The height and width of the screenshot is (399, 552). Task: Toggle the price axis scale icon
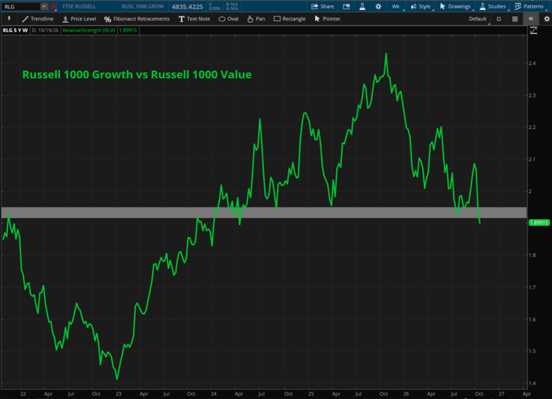click(x=534, y=30)
